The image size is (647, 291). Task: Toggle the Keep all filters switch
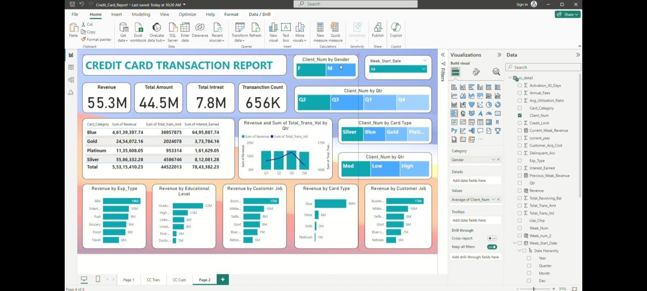coord(492,247)
